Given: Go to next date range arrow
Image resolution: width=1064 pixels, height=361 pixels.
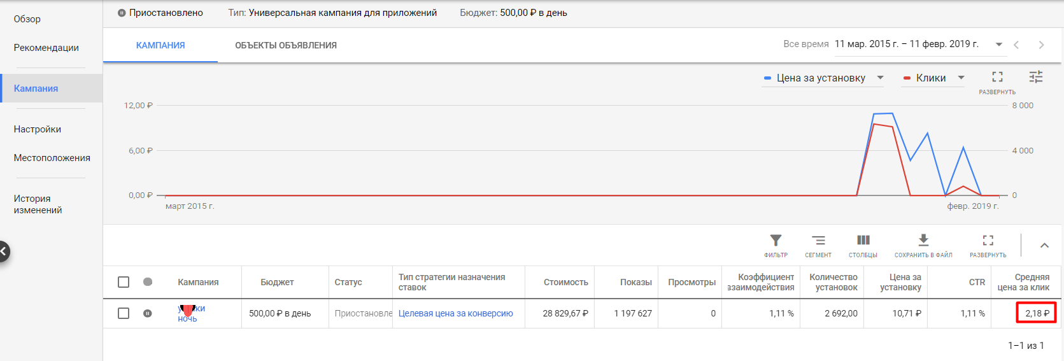Looking at the screenshot, I should [x=1041, y=45].
